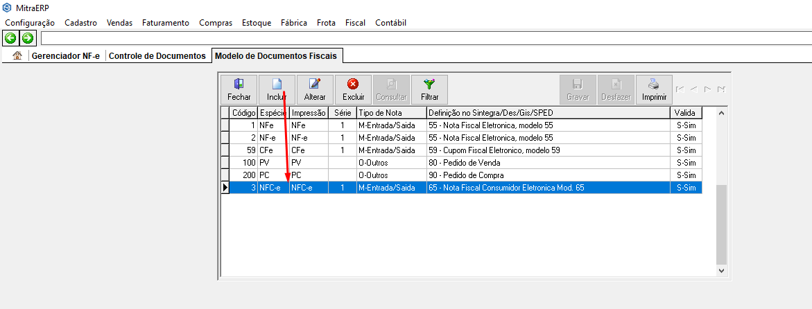
Task: Click the green back navigation arrow
Action: click(x=10, y=37)
